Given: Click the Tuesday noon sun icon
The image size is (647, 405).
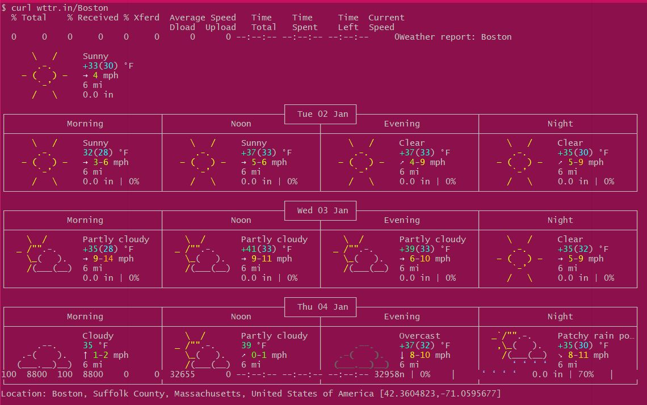Looking at the screenshot, I should coord(203,162).
